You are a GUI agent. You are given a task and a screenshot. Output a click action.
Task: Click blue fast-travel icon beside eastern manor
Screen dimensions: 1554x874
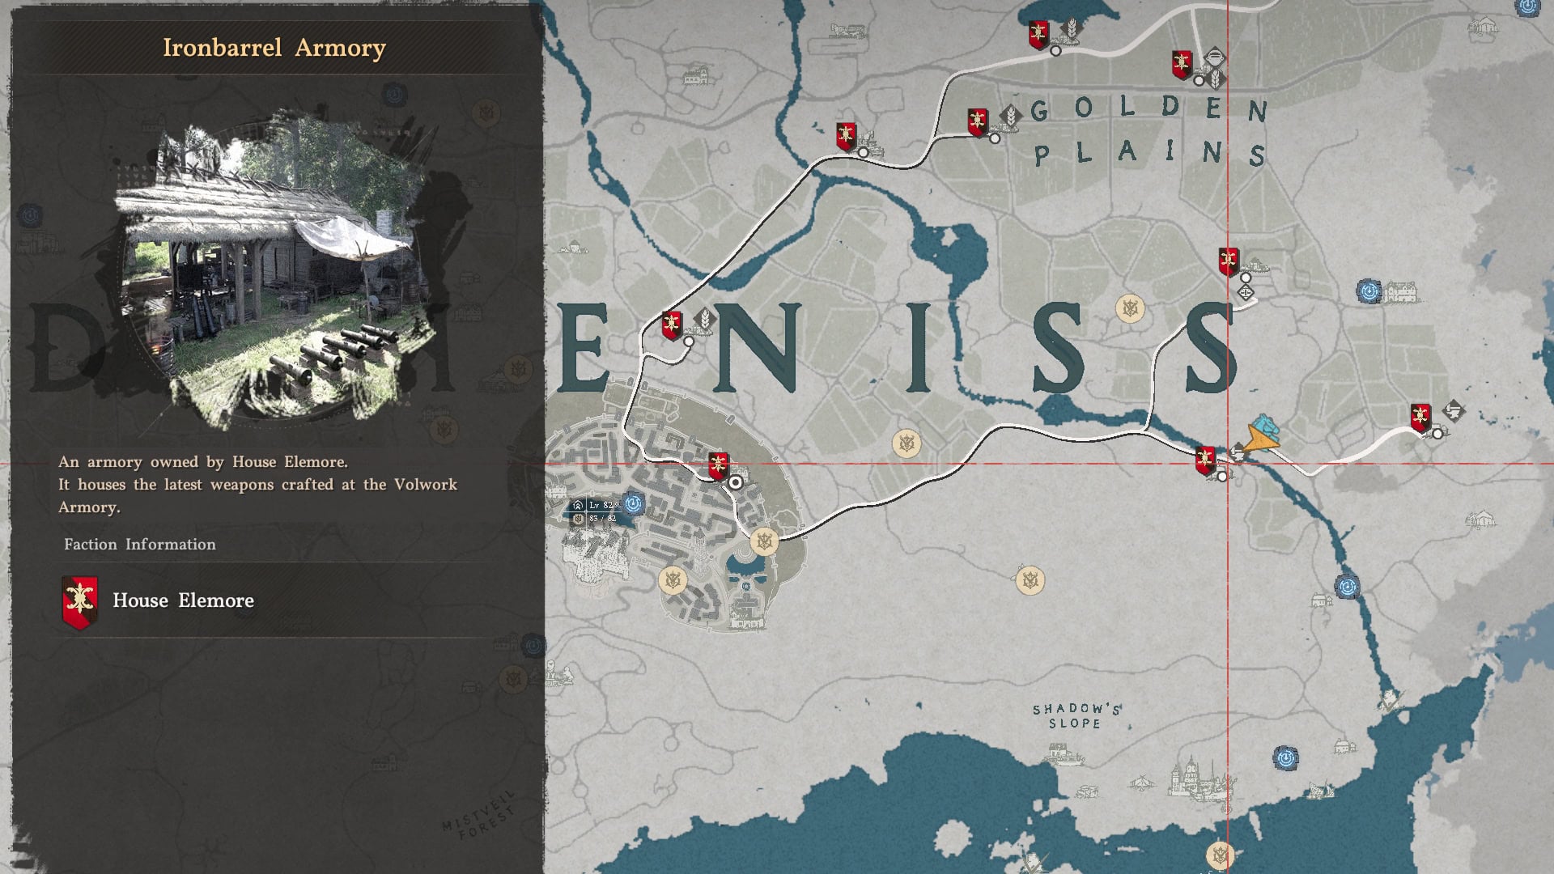[x=1369, y=291]
